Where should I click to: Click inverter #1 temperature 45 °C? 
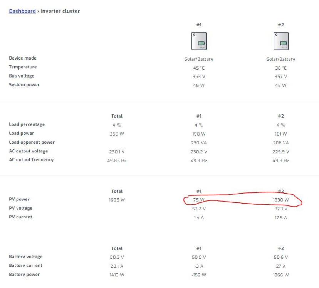199,68
